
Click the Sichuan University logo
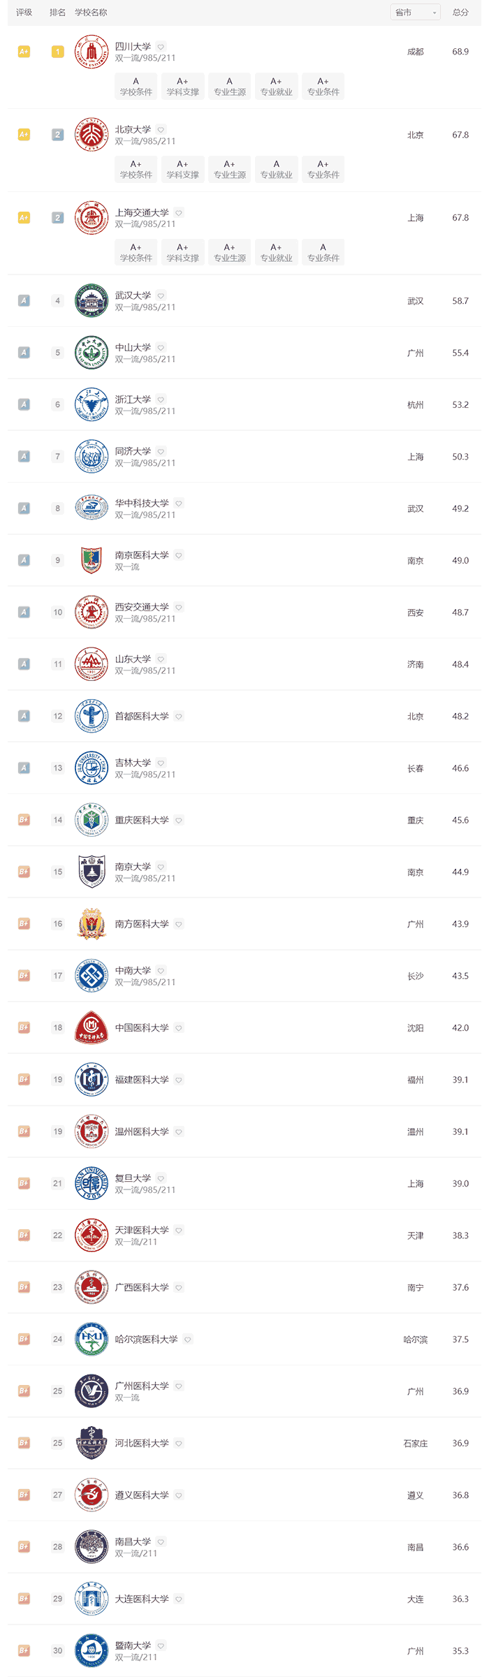[x=92, y=52]
